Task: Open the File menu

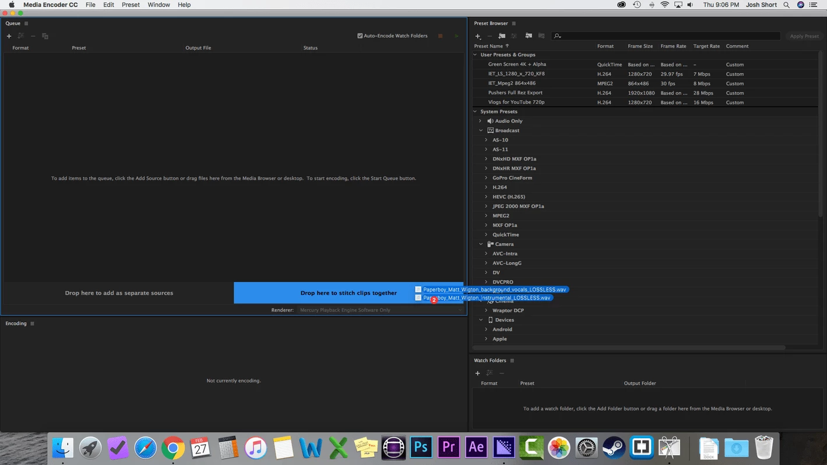Action: coord(90,5)
